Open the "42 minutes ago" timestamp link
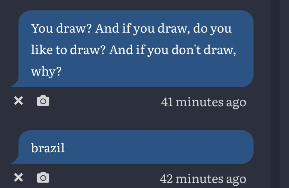 coord(203,178)
